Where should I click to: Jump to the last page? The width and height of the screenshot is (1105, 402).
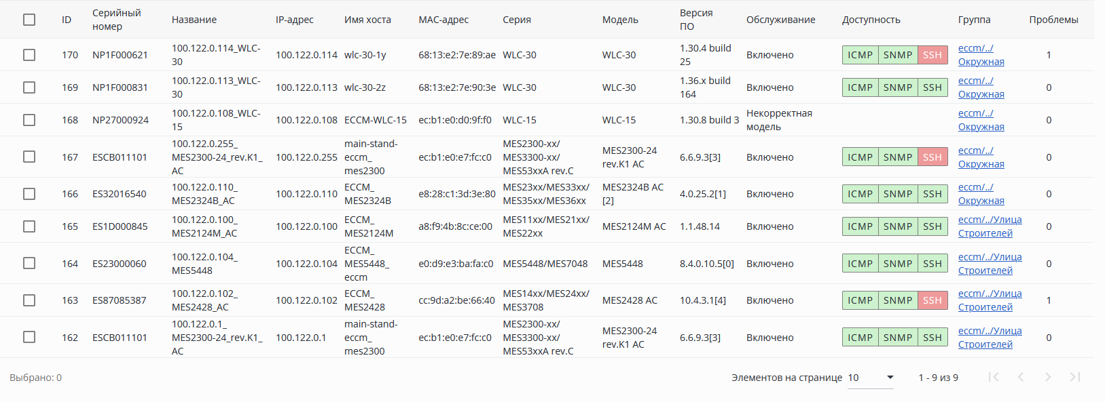pyautogui.click(x=1075, y=377)
